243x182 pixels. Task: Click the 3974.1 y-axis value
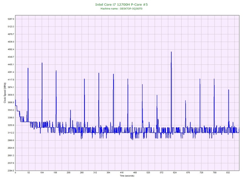point(11,87)
